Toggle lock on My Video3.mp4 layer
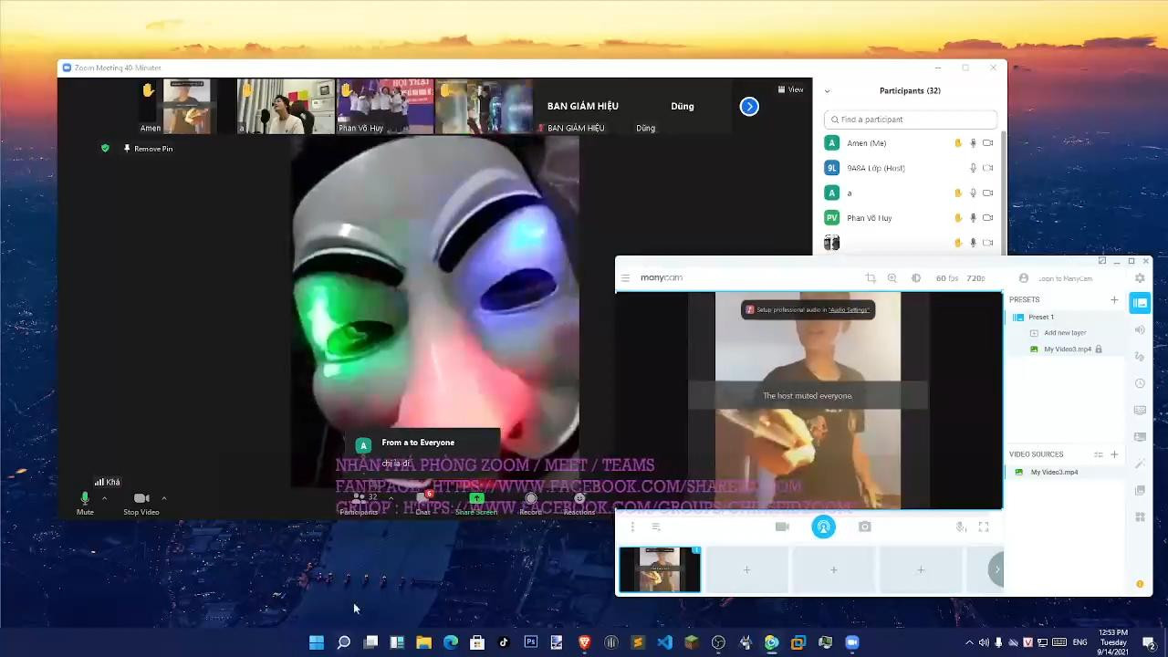Viewport: 1168px width, 657px height. point(1099,349)
